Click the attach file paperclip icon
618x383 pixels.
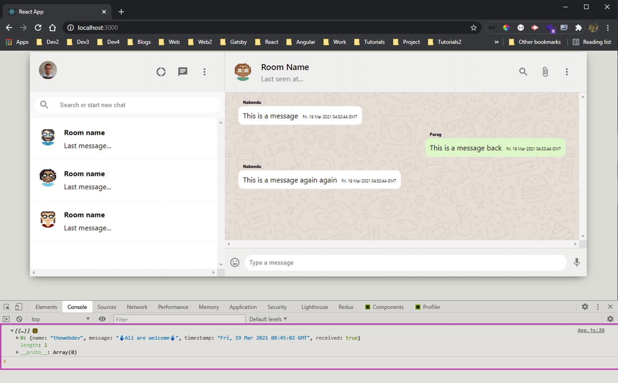point(545,72)
